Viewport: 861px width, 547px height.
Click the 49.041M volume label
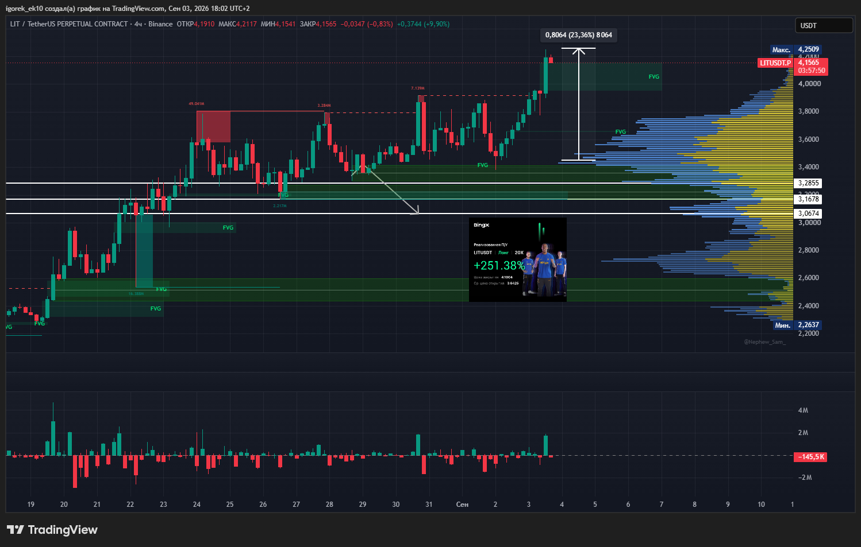[x=197, y=104]
